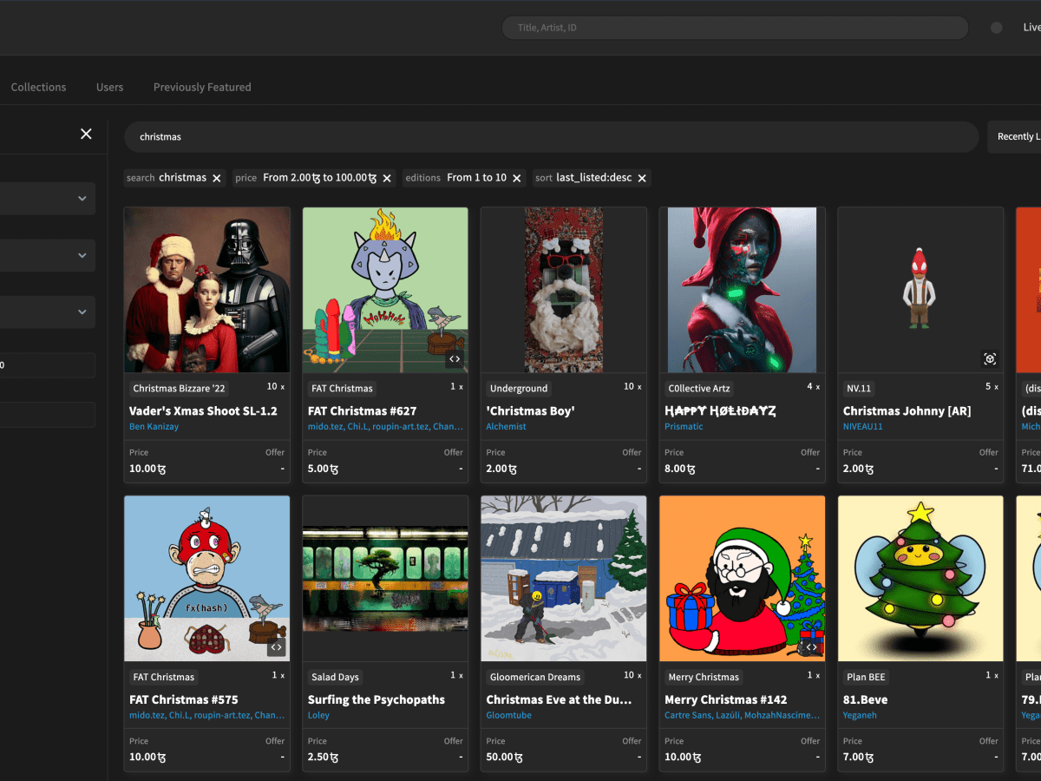This screenshot has width=1041, height=781.
Task: Switch to the Collections tab
Action: pyautogui.click(x=38, y=88)
